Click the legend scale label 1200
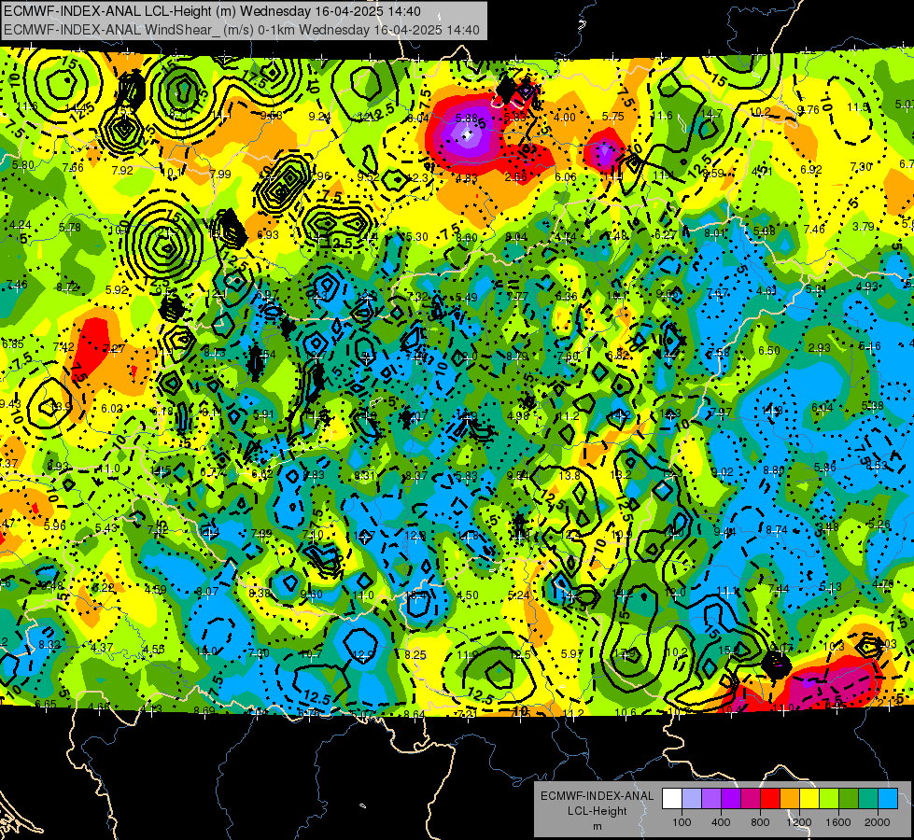The height and width of the screenshot is (840, 914). click(799, 822)
